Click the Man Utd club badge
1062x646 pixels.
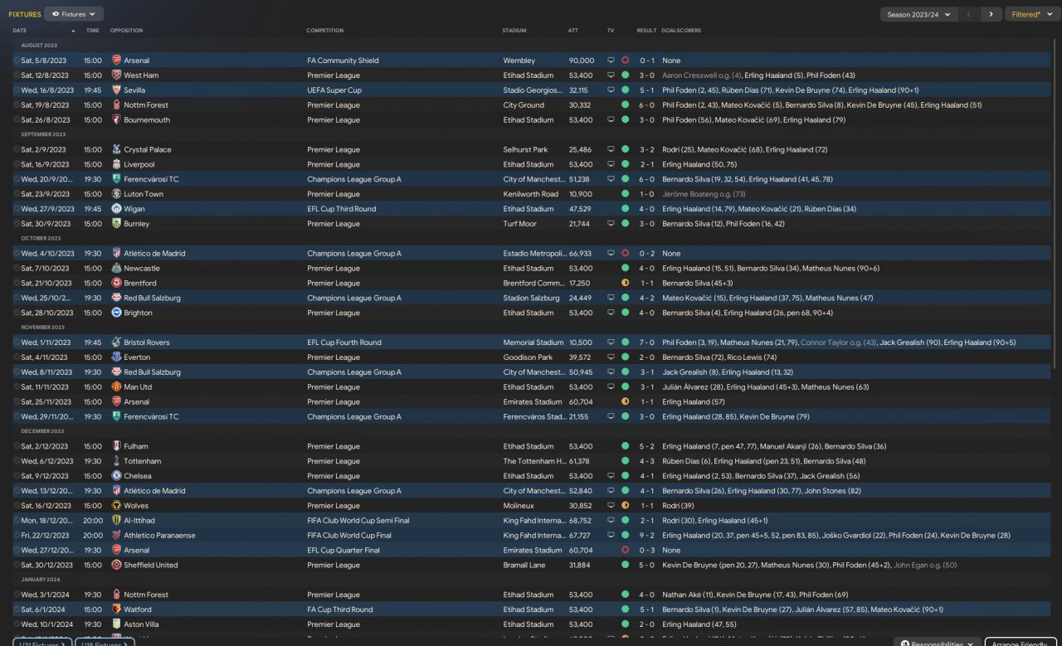116,387
